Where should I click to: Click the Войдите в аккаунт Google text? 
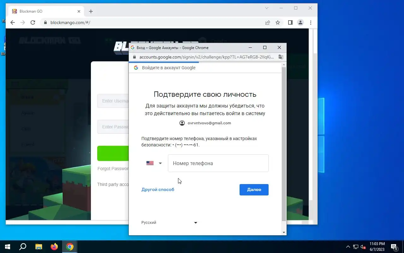pos(169,68)
